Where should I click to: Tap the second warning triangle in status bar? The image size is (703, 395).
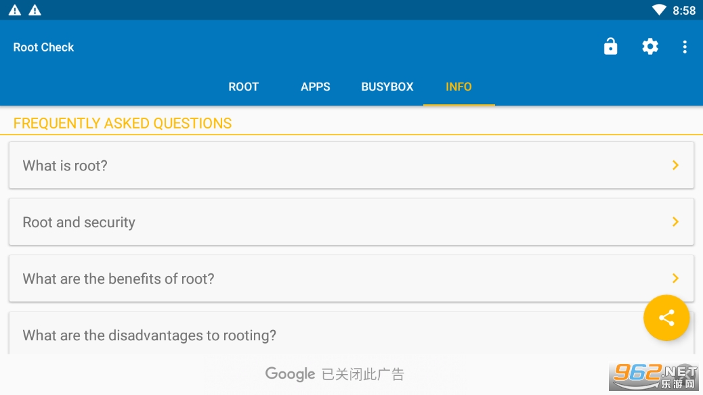[35, 10]
